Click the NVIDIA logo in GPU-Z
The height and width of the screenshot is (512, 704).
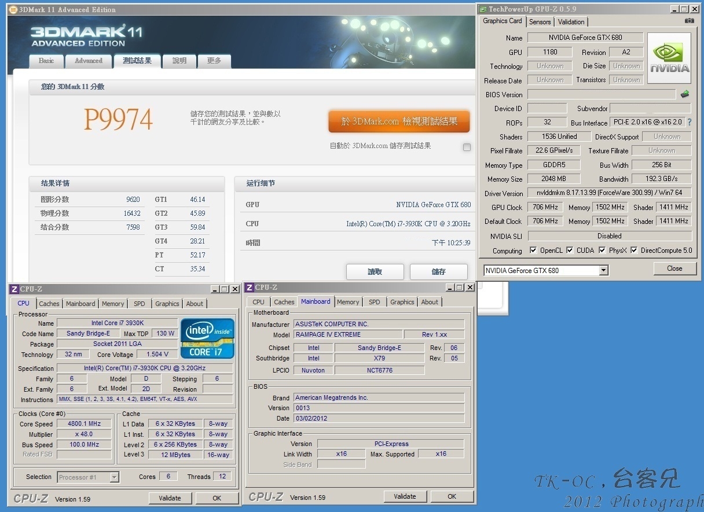(x=669, y=58)
